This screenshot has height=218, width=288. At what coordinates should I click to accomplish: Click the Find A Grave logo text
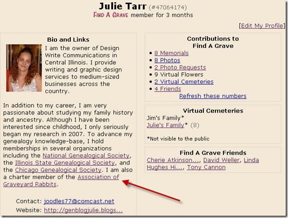[x=111, y=15]
